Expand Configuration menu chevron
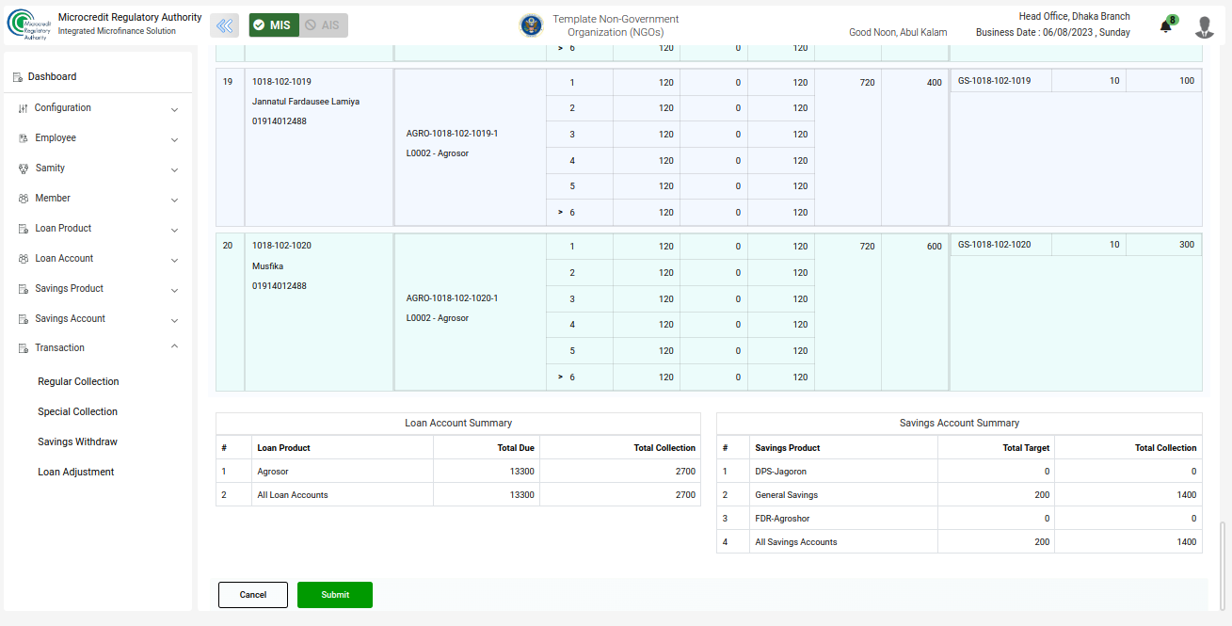The width and height of the screenshot is (1232, 626). 174,109
